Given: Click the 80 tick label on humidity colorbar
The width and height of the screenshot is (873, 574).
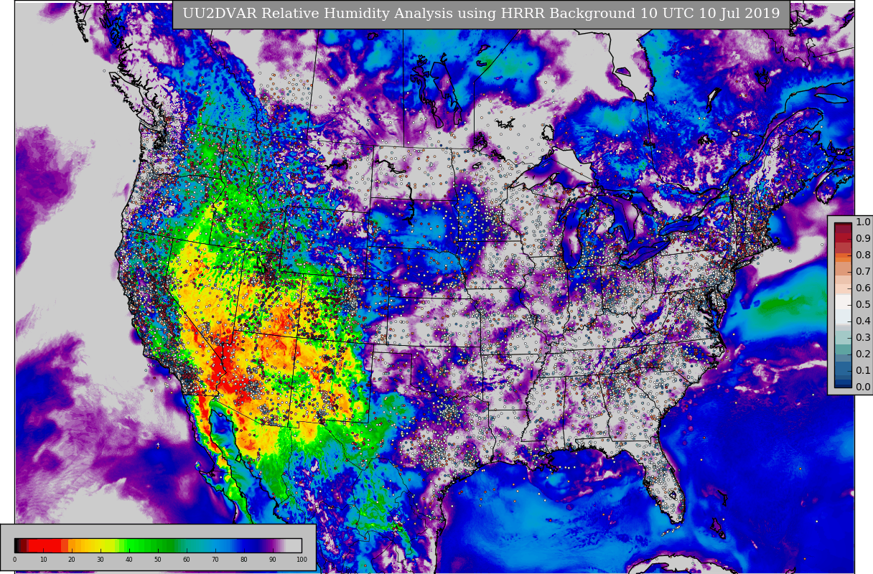Looking at the screenshot, I should pos(244,560).
